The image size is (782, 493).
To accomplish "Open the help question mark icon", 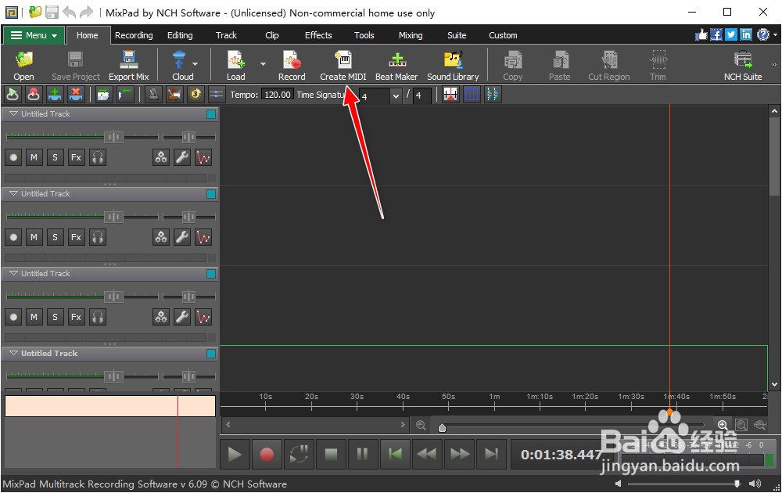I will tap(763, 34).
